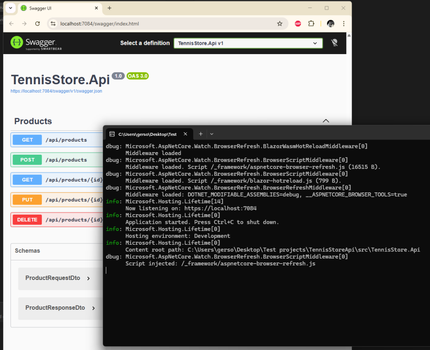This screenshot has height=350, width=430.
Task: Open the Chrome three-dot menu
Action: [343, 24]
